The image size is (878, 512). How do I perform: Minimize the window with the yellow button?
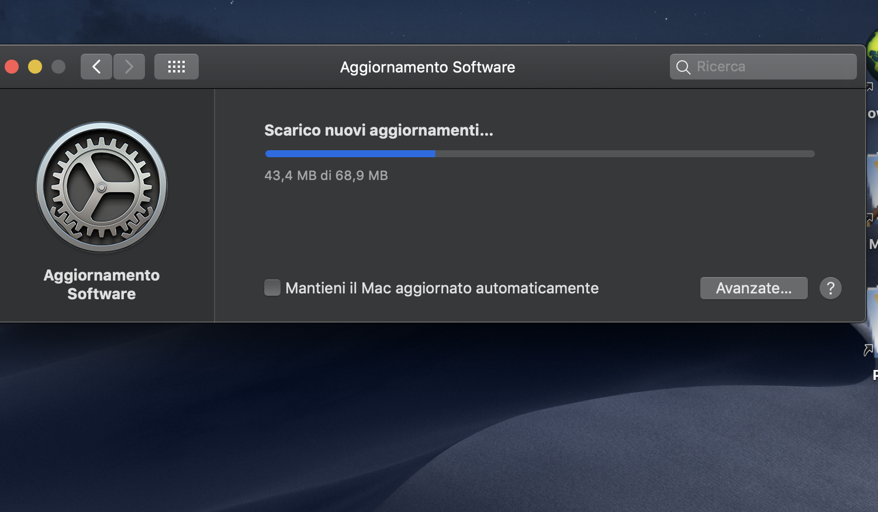[35, 67]
